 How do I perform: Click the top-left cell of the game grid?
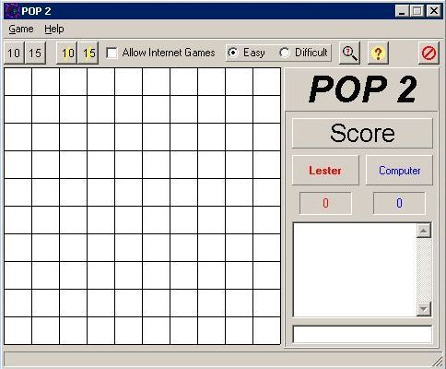point(18,82)
